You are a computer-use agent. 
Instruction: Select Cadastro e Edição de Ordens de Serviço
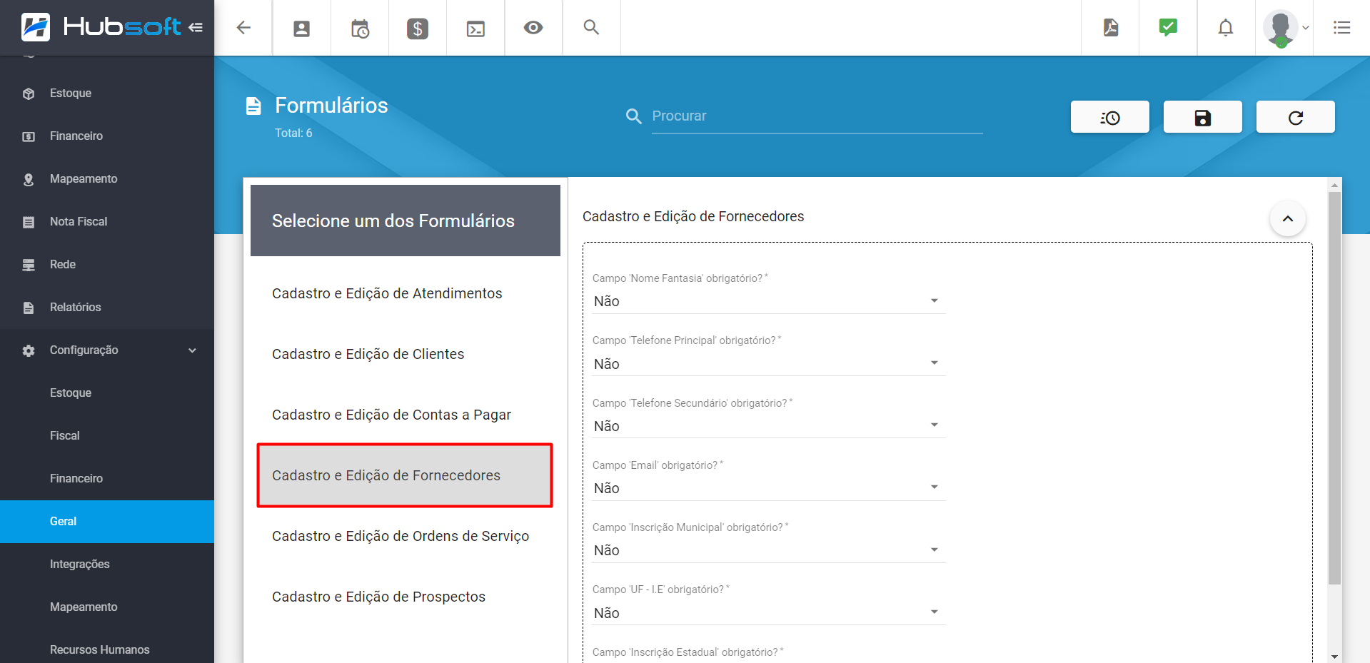(405, 536)
